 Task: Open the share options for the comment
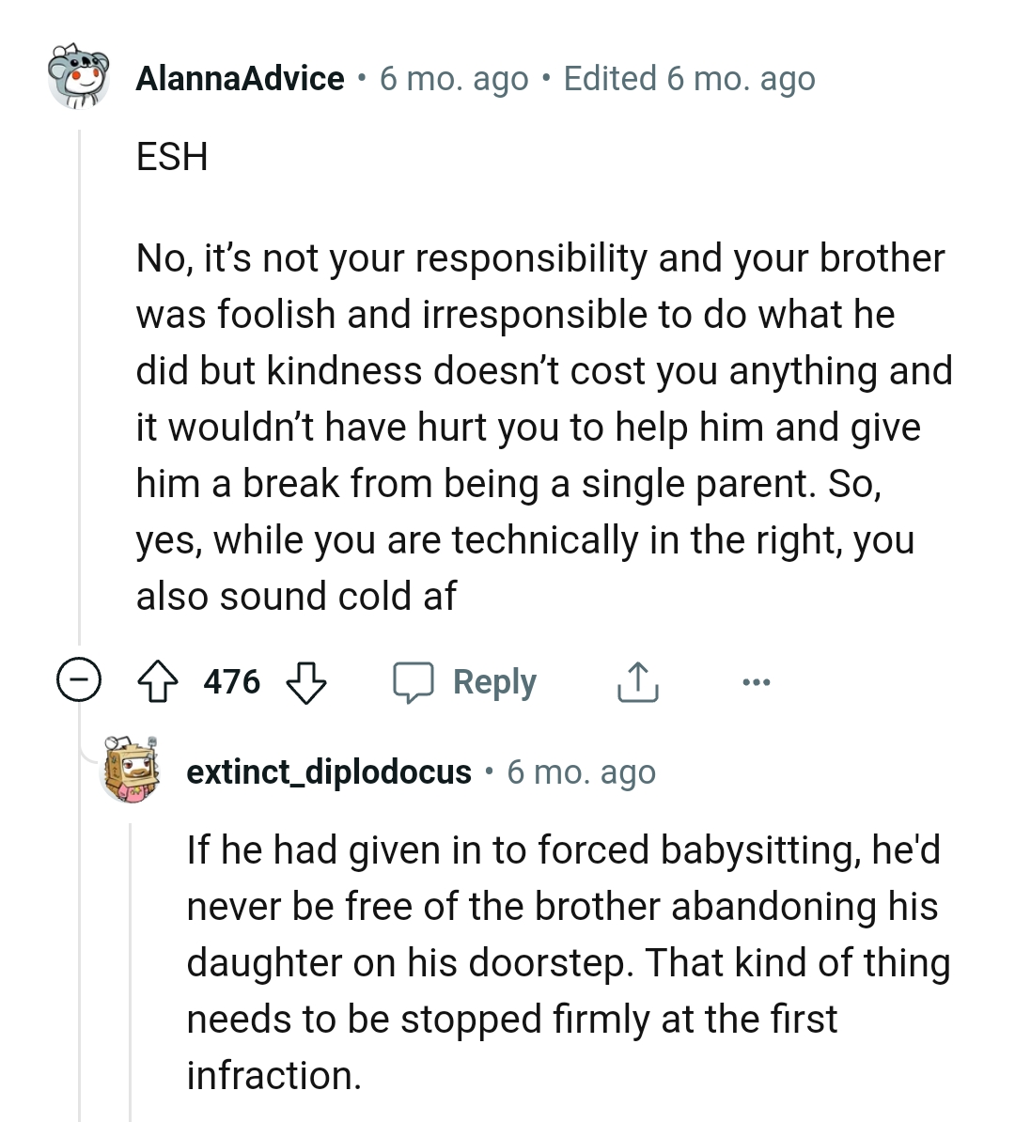pos(637,682)
